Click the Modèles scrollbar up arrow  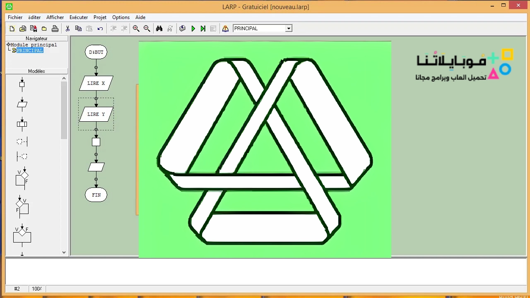64,78
